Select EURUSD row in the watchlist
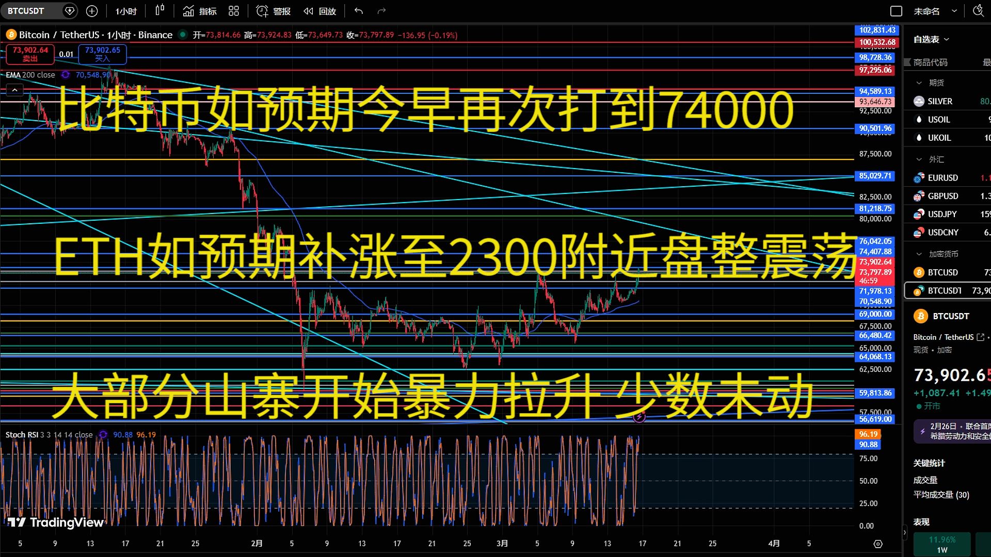 (x=942, y=177)
